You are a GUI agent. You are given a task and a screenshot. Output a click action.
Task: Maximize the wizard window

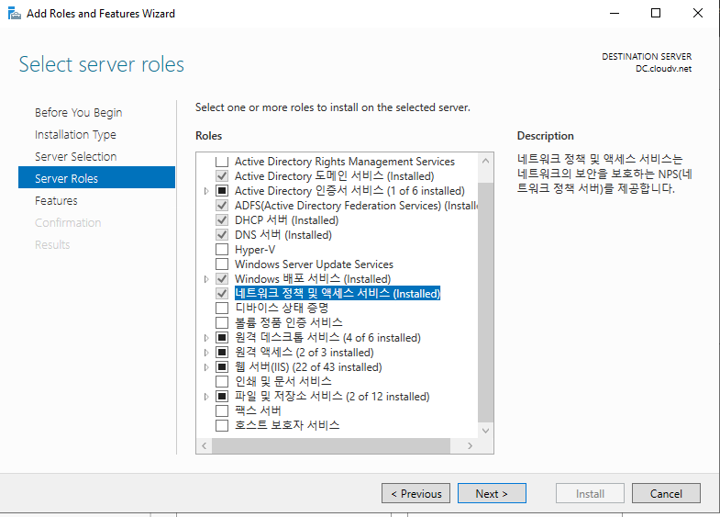pos(656,13)
